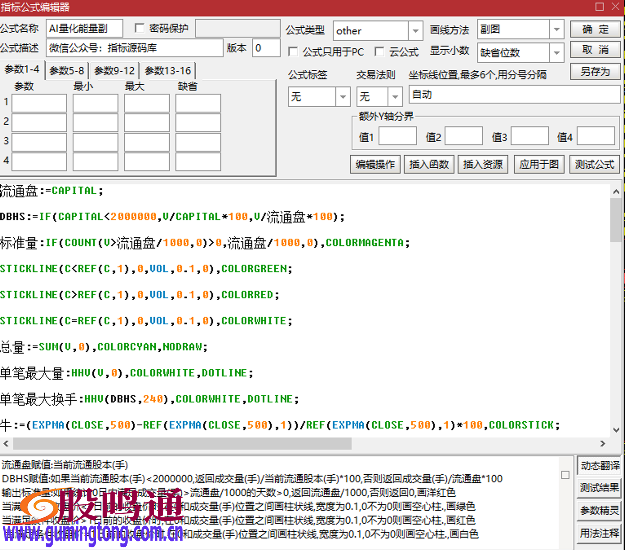This screenshot has height=550, width=625.
Task: Click 另存为 to save the formula as
Action: pyautogui.click(x=595, y=72)
